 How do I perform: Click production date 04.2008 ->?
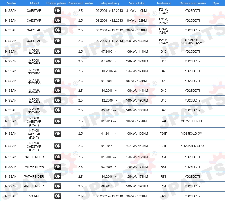coord(109,81)
